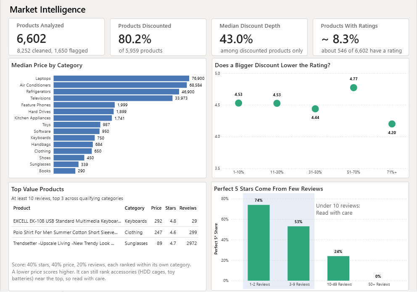Click the Sunglasses bar in price chart

coord(66,164)
